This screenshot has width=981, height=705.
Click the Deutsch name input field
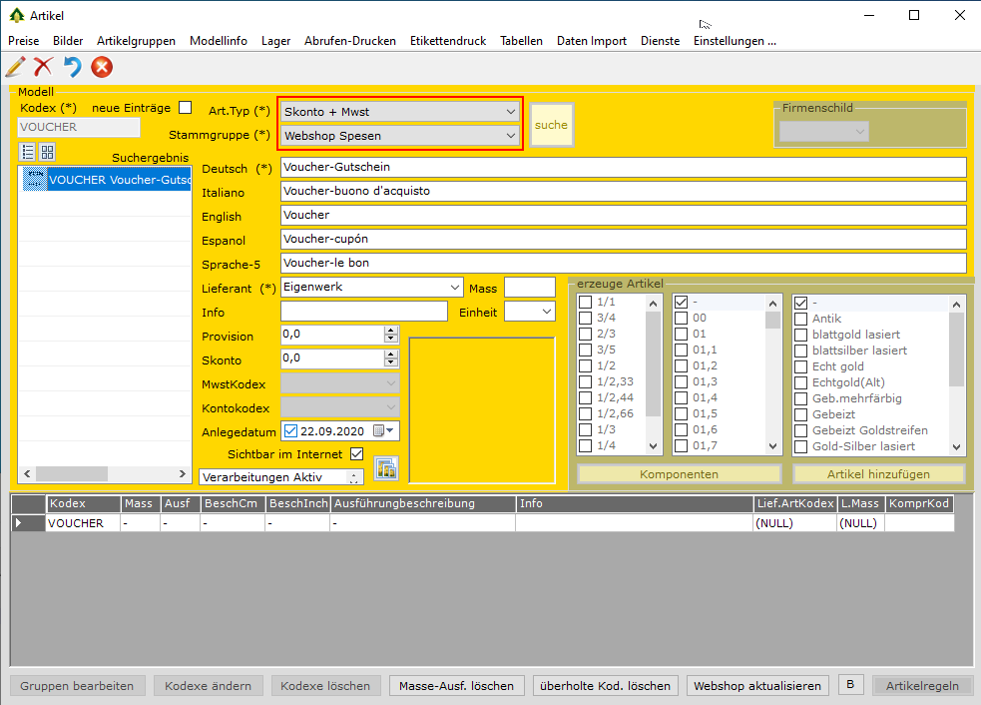point(624,167)
